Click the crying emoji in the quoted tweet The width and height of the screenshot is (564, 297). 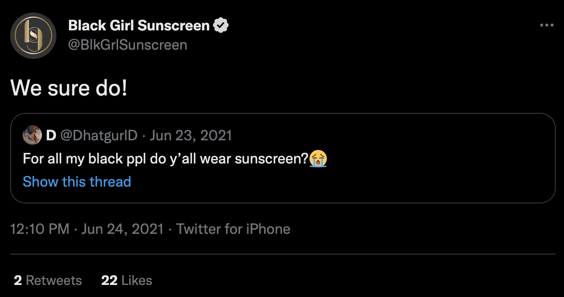(318, 159)
